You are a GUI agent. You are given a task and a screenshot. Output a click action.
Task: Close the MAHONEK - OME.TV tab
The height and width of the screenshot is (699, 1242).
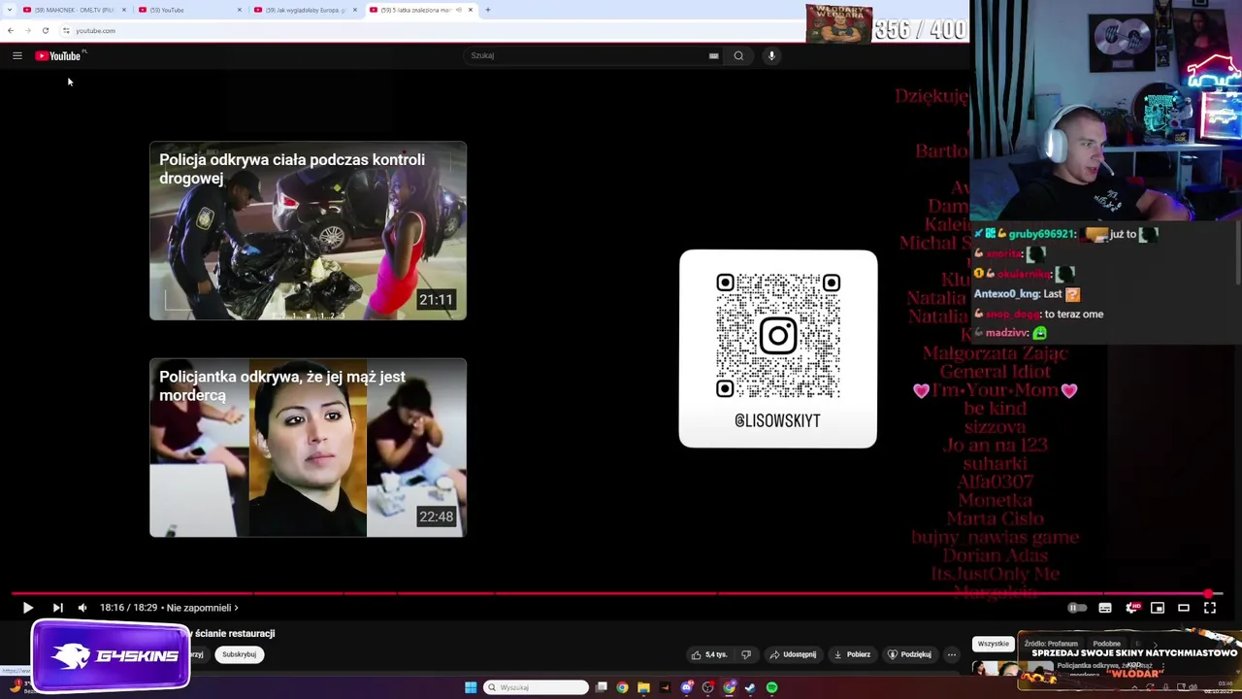[x=123, y=10]
